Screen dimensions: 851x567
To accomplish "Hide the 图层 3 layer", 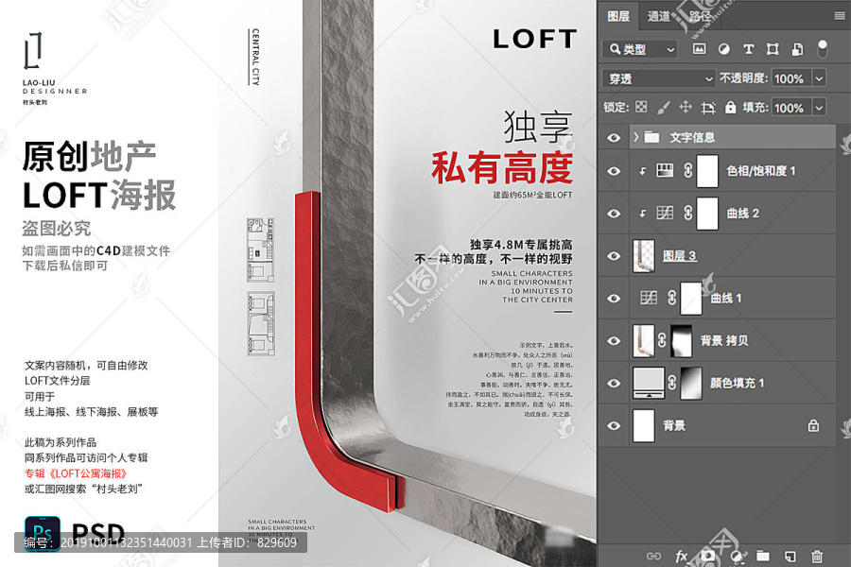I will click(x=614, y=255).
